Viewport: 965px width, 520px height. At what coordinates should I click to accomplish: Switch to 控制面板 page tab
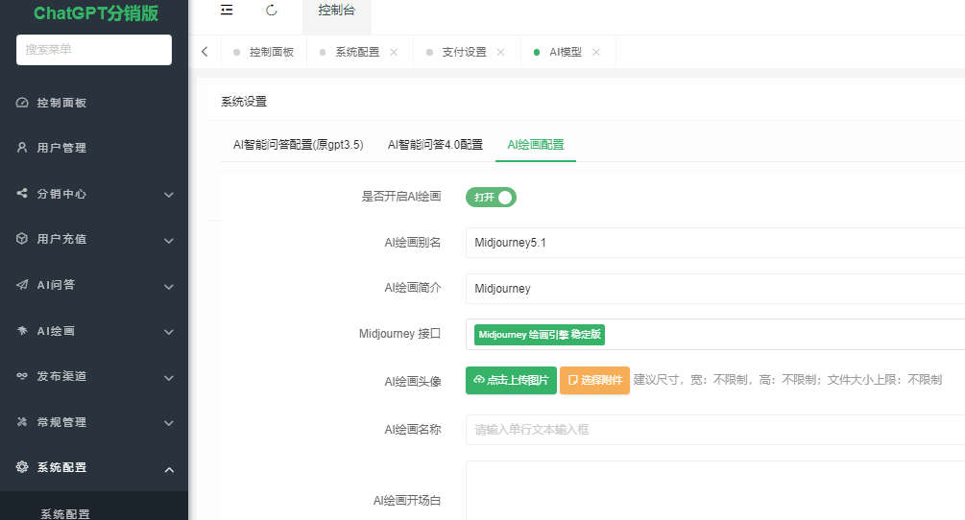coord(264,52)
